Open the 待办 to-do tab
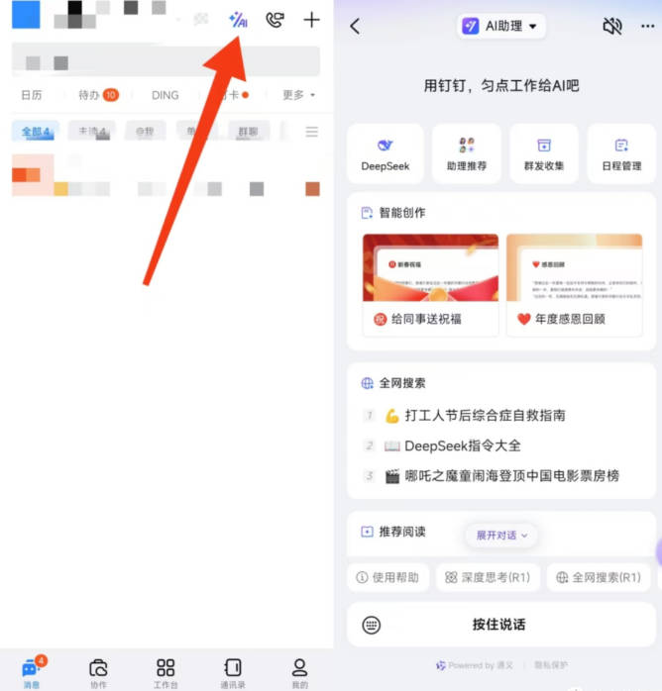 [98, 95]
